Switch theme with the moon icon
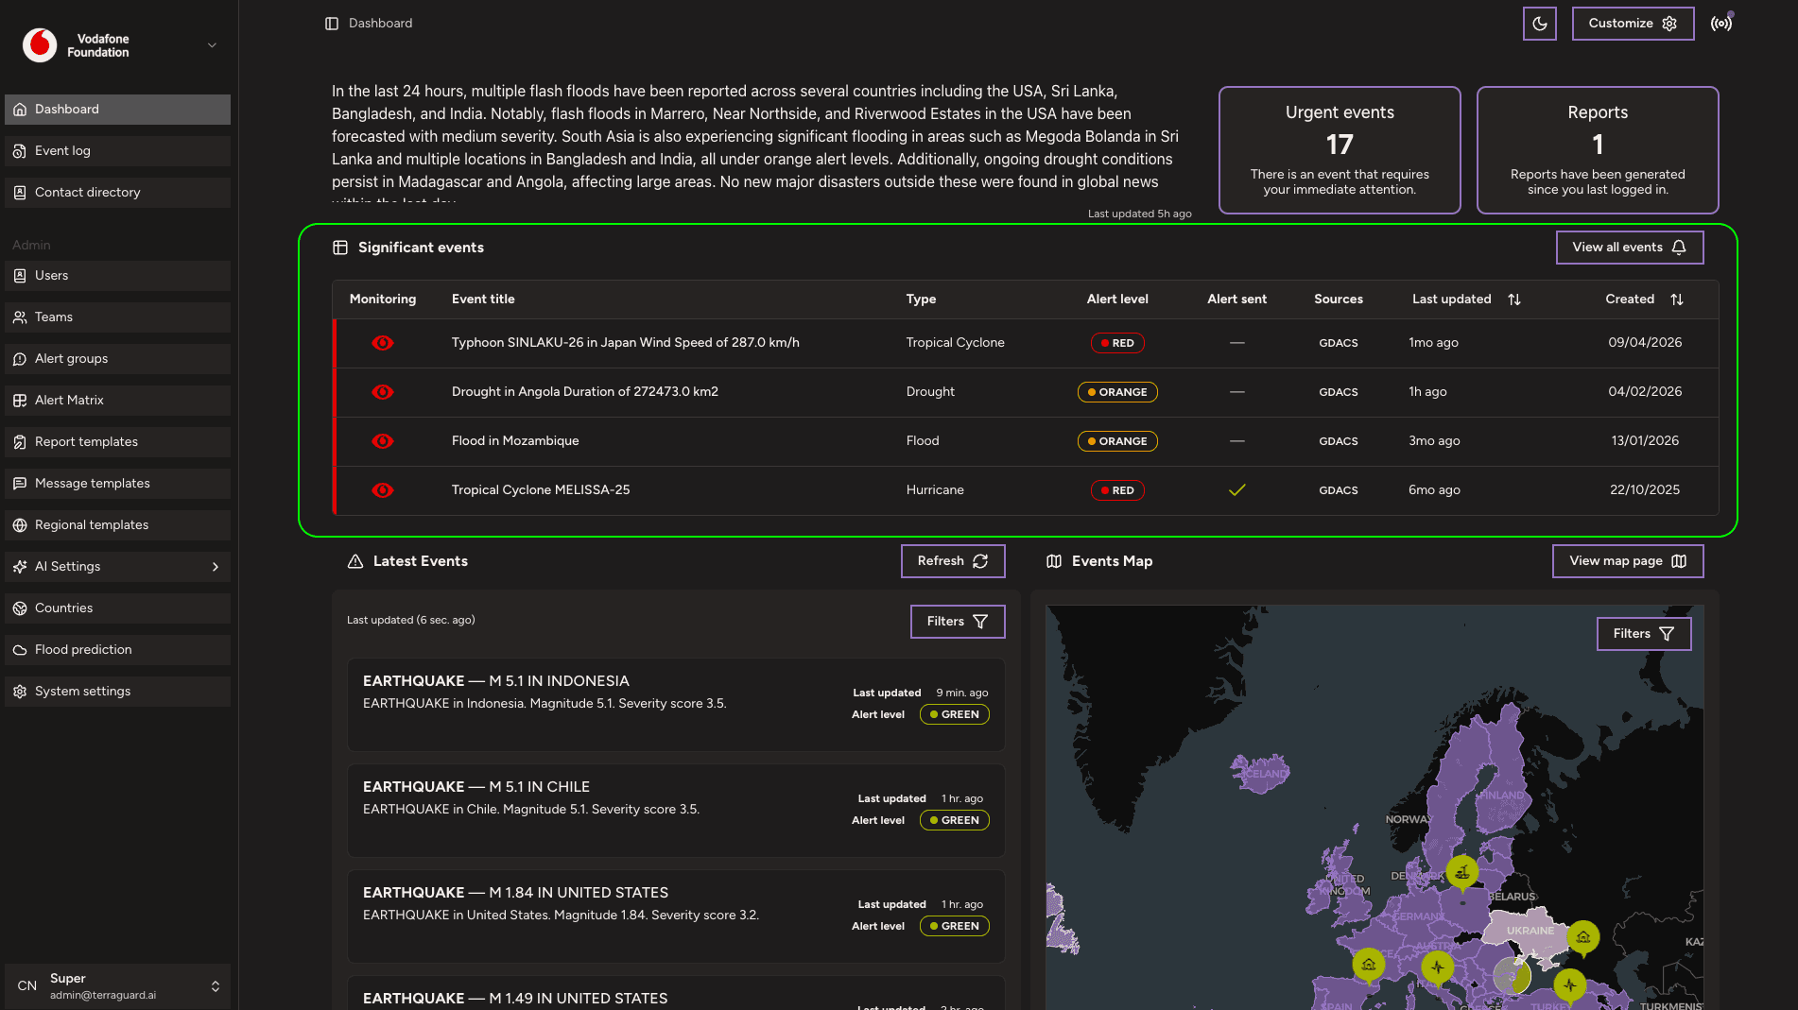 tap(1539, 24)
